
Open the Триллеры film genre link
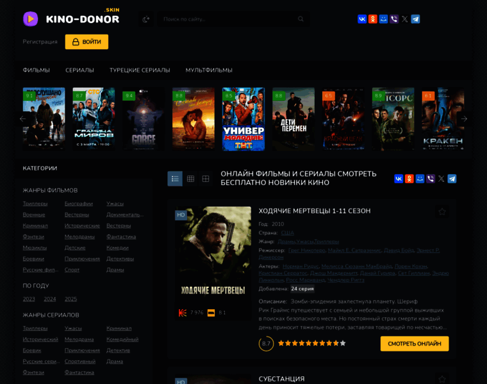[35, 204]
